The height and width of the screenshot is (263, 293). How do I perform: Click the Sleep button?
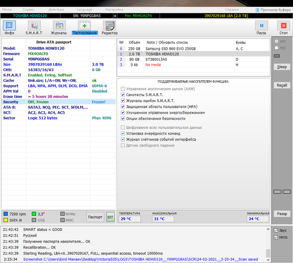[282, 67]
